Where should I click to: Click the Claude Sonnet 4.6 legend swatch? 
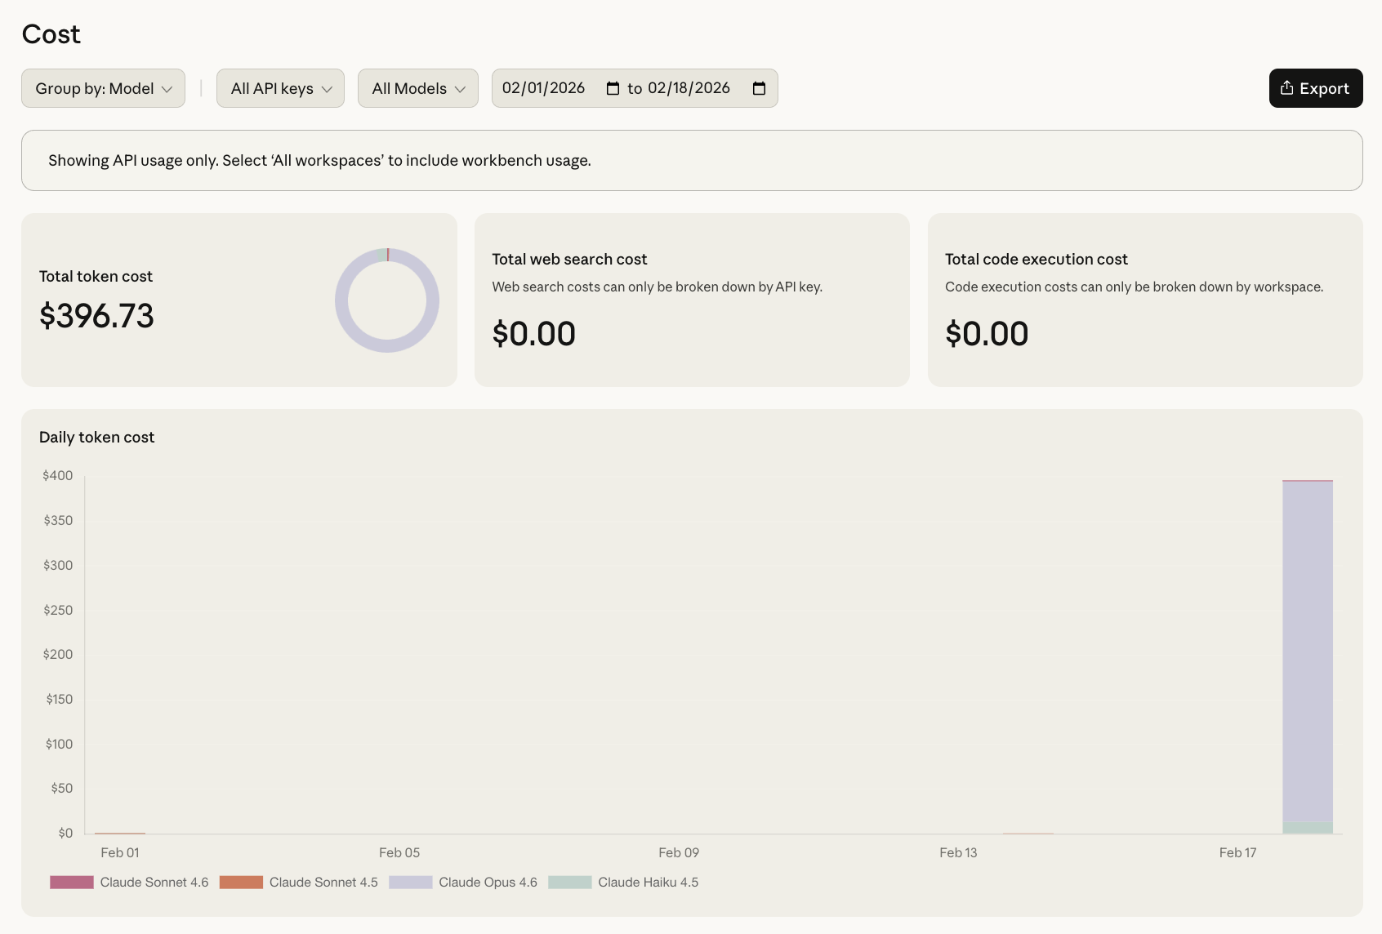tap(72, 883)
